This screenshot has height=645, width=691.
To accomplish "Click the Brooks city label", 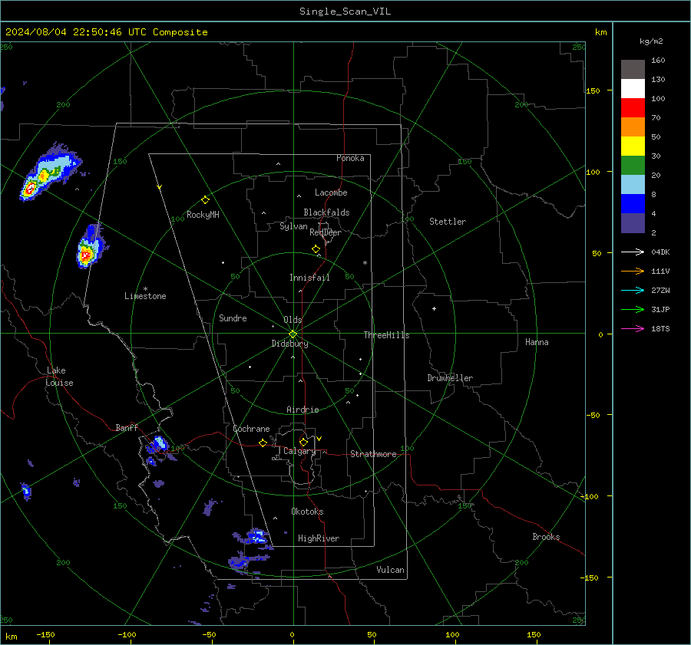I will [x=546, y=537].
